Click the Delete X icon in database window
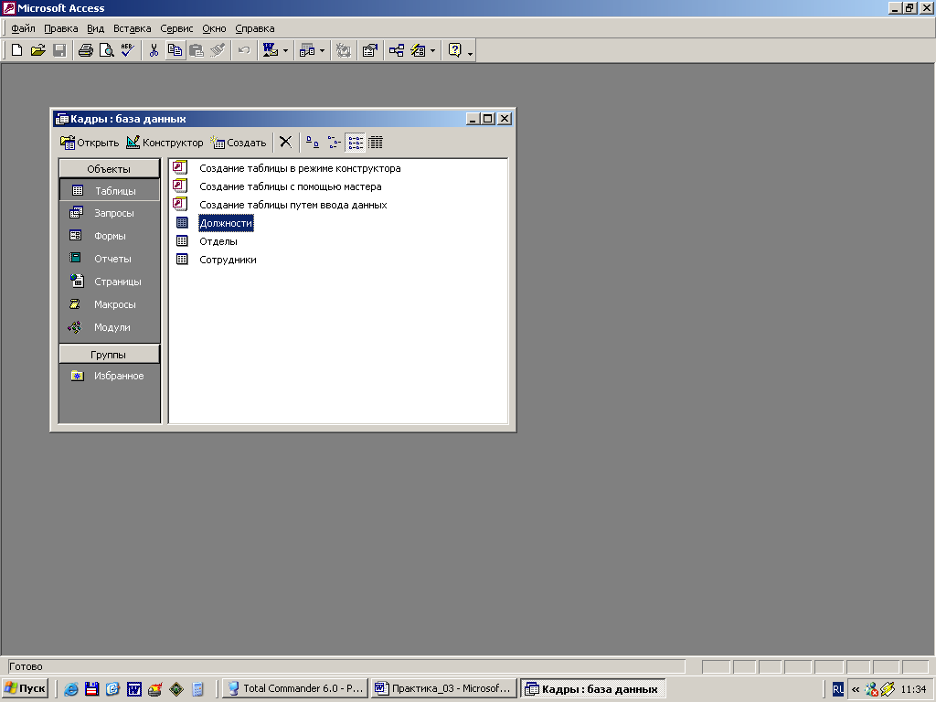 pos(286,142)
